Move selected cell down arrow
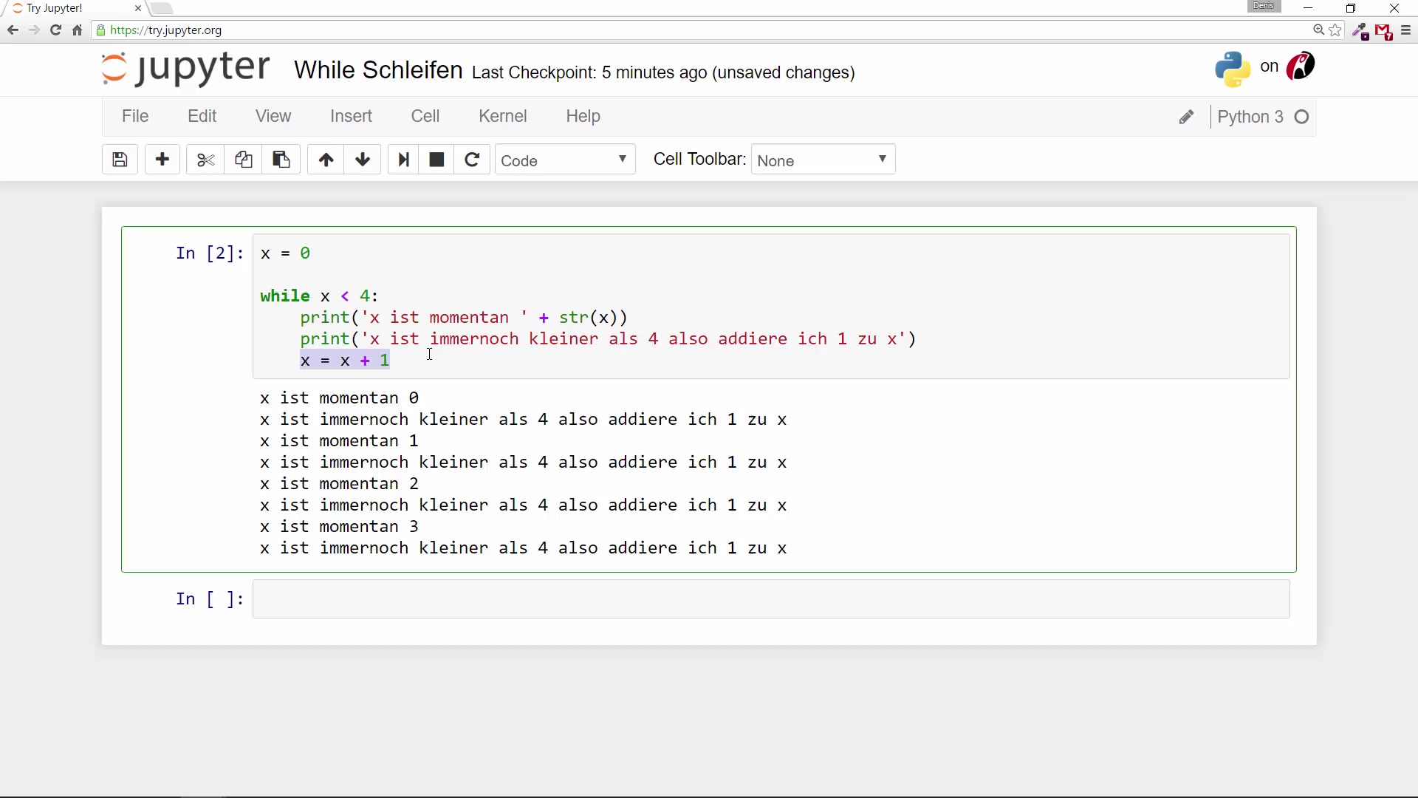This screenshot has height=798, width=1418. pos(363,160)
